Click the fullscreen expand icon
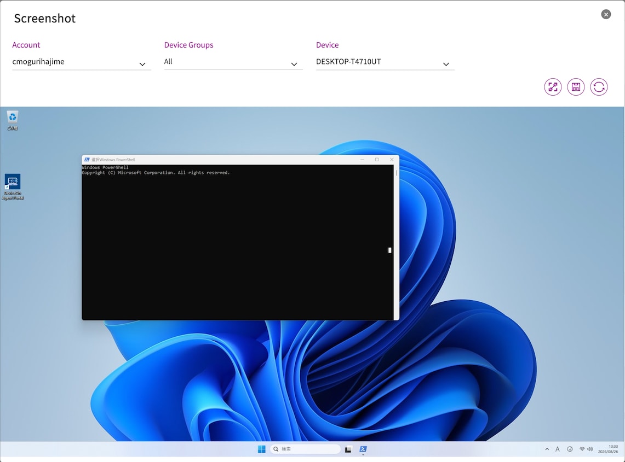625x462 pixels. [553, 87]
